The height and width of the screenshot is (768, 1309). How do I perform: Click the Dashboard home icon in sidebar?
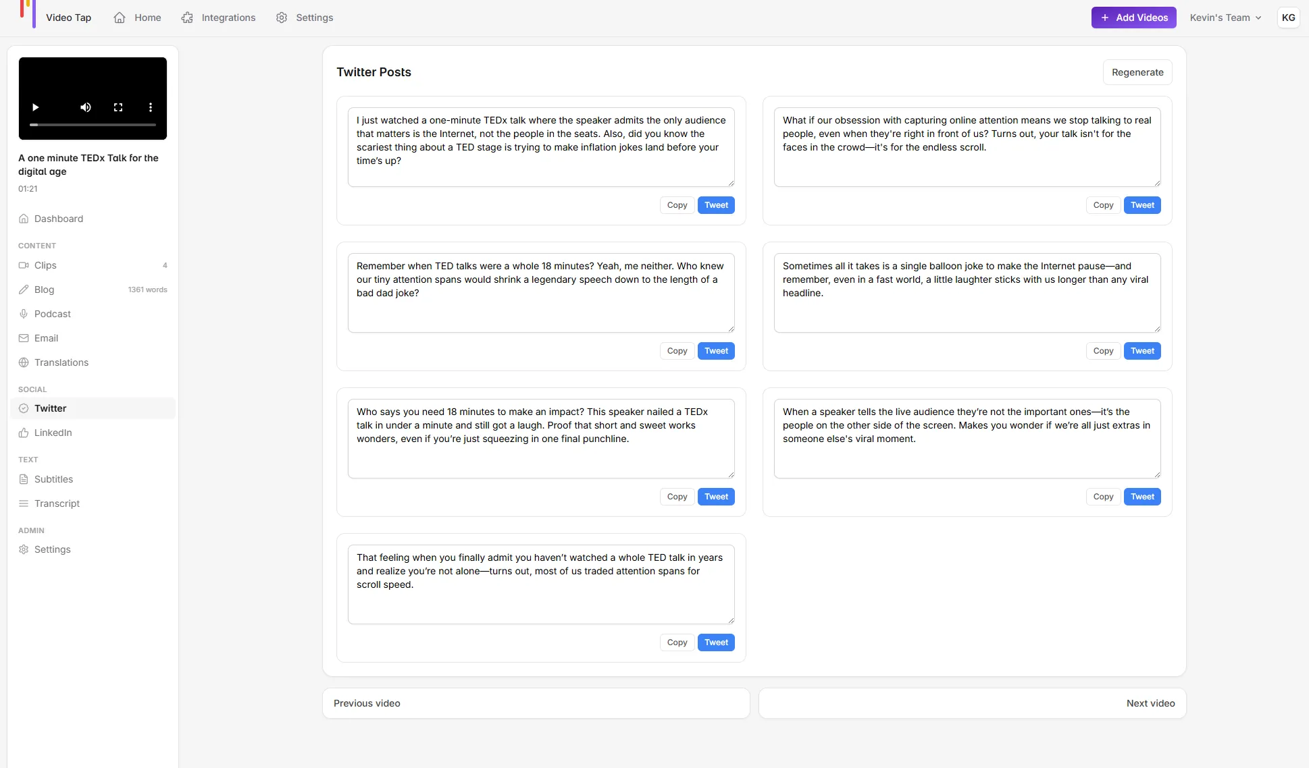tap(24, 219)
